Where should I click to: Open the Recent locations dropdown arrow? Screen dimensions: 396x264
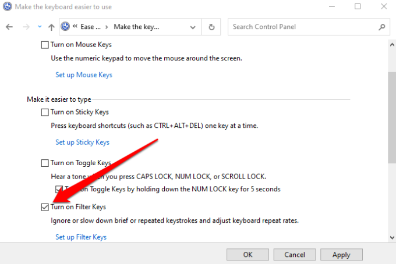(x=39, y=27)
